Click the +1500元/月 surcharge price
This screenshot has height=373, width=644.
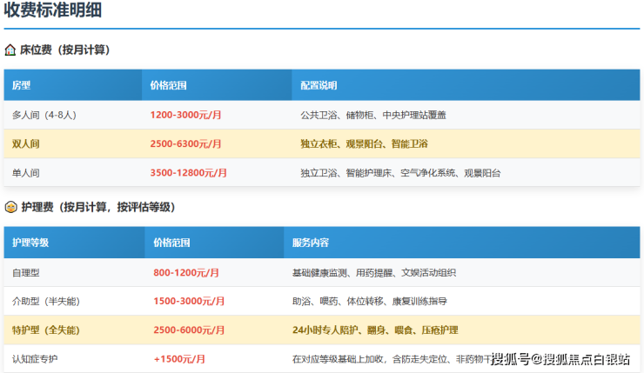pyautogui.click(x=179, y=359)
